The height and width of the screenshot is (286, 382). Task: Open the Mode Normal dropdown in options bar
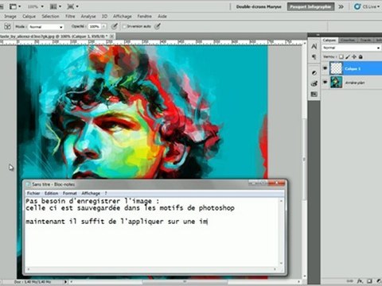click(46, 27)
